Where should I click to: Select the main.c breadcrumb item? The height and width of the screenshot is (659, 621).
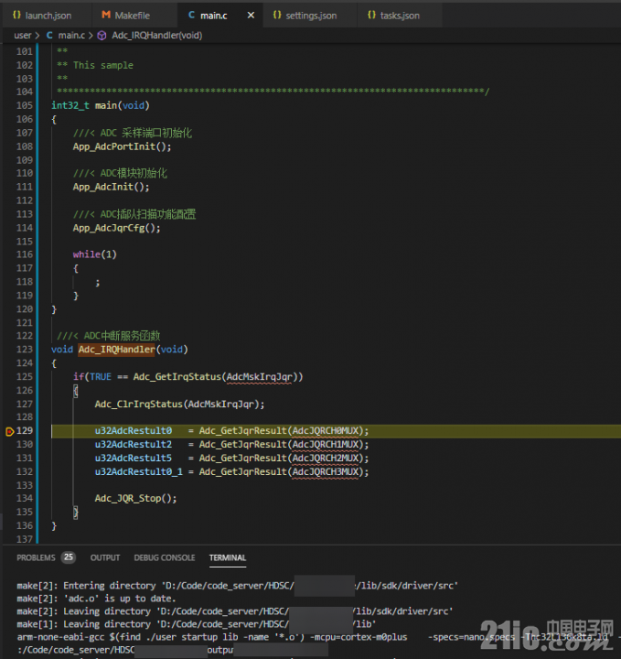71,36
